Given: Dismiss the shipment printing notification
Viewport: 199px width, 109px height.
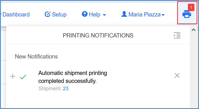Looking at the screenshot, I should coord(177,76).
